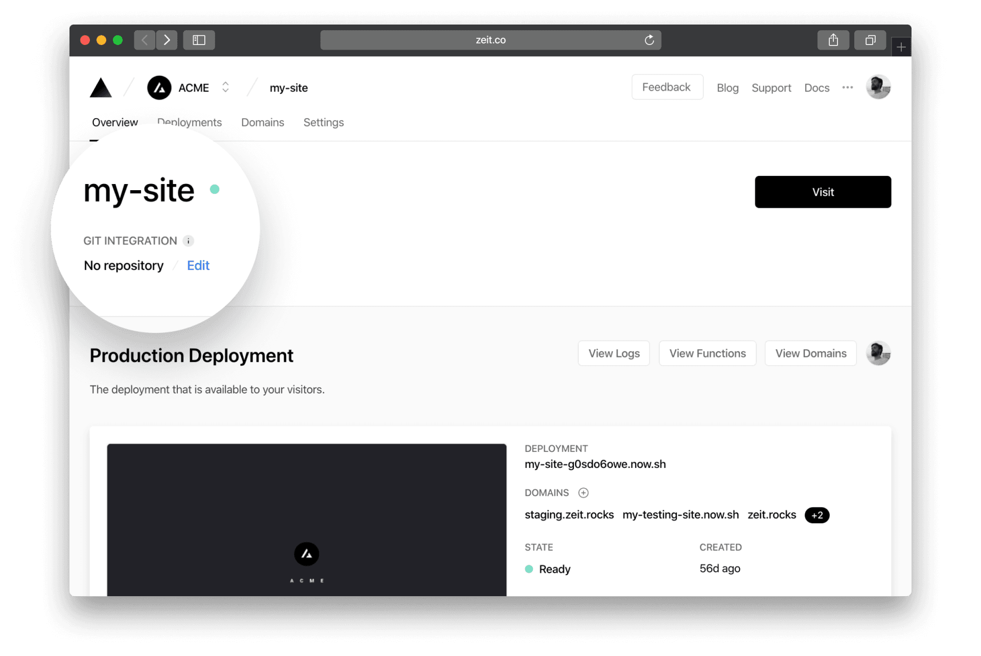This screenshot has width=981, height=656.
Task: Open the Git Integration info icon
Action: click(x=189, y=241)
